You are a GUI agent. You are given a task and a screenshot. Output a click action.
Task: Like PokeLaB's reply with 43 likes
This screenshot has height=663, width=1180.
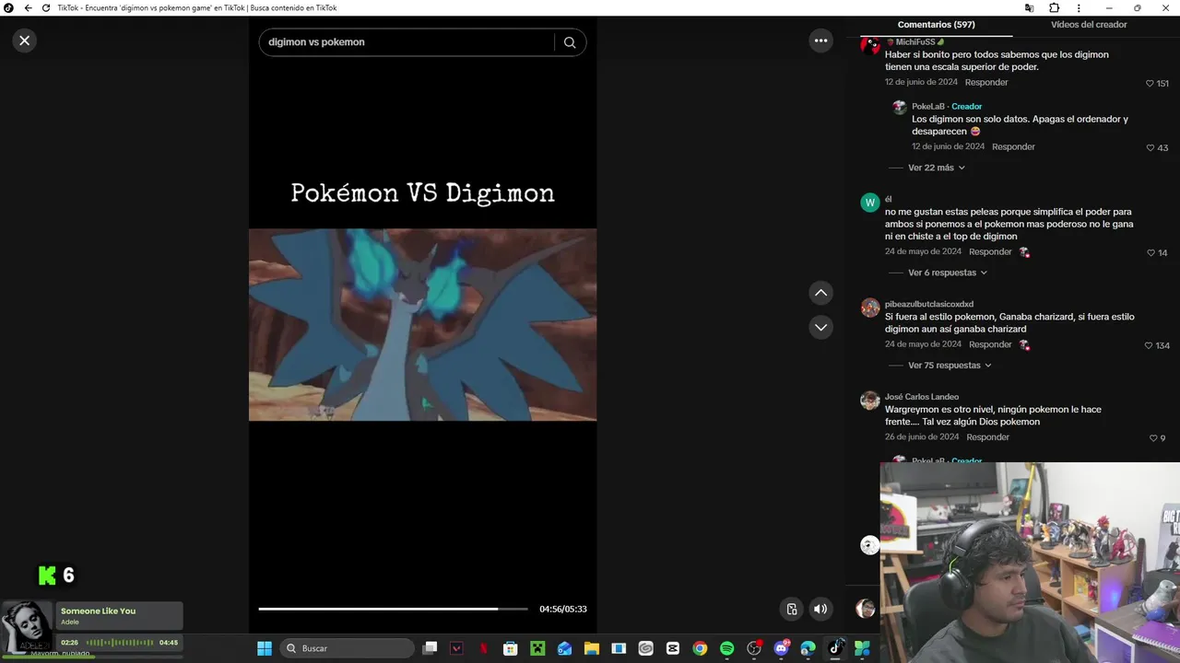pos(1150,148)
